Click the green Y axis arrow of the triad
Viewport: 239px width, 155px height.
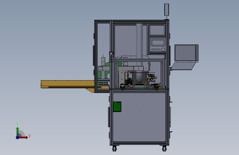point(17,132)
